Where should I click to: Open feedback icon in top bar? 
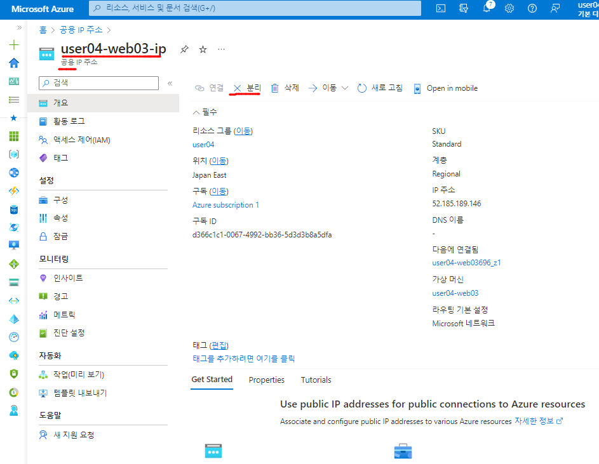pos(555,8)
